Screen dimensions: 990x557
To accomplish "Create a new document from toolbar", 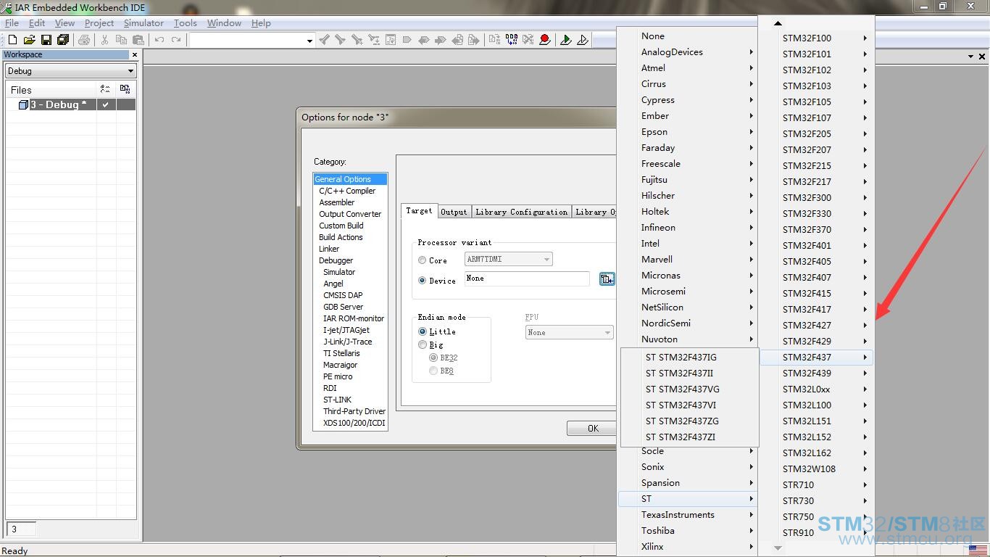I will [12, 40].
